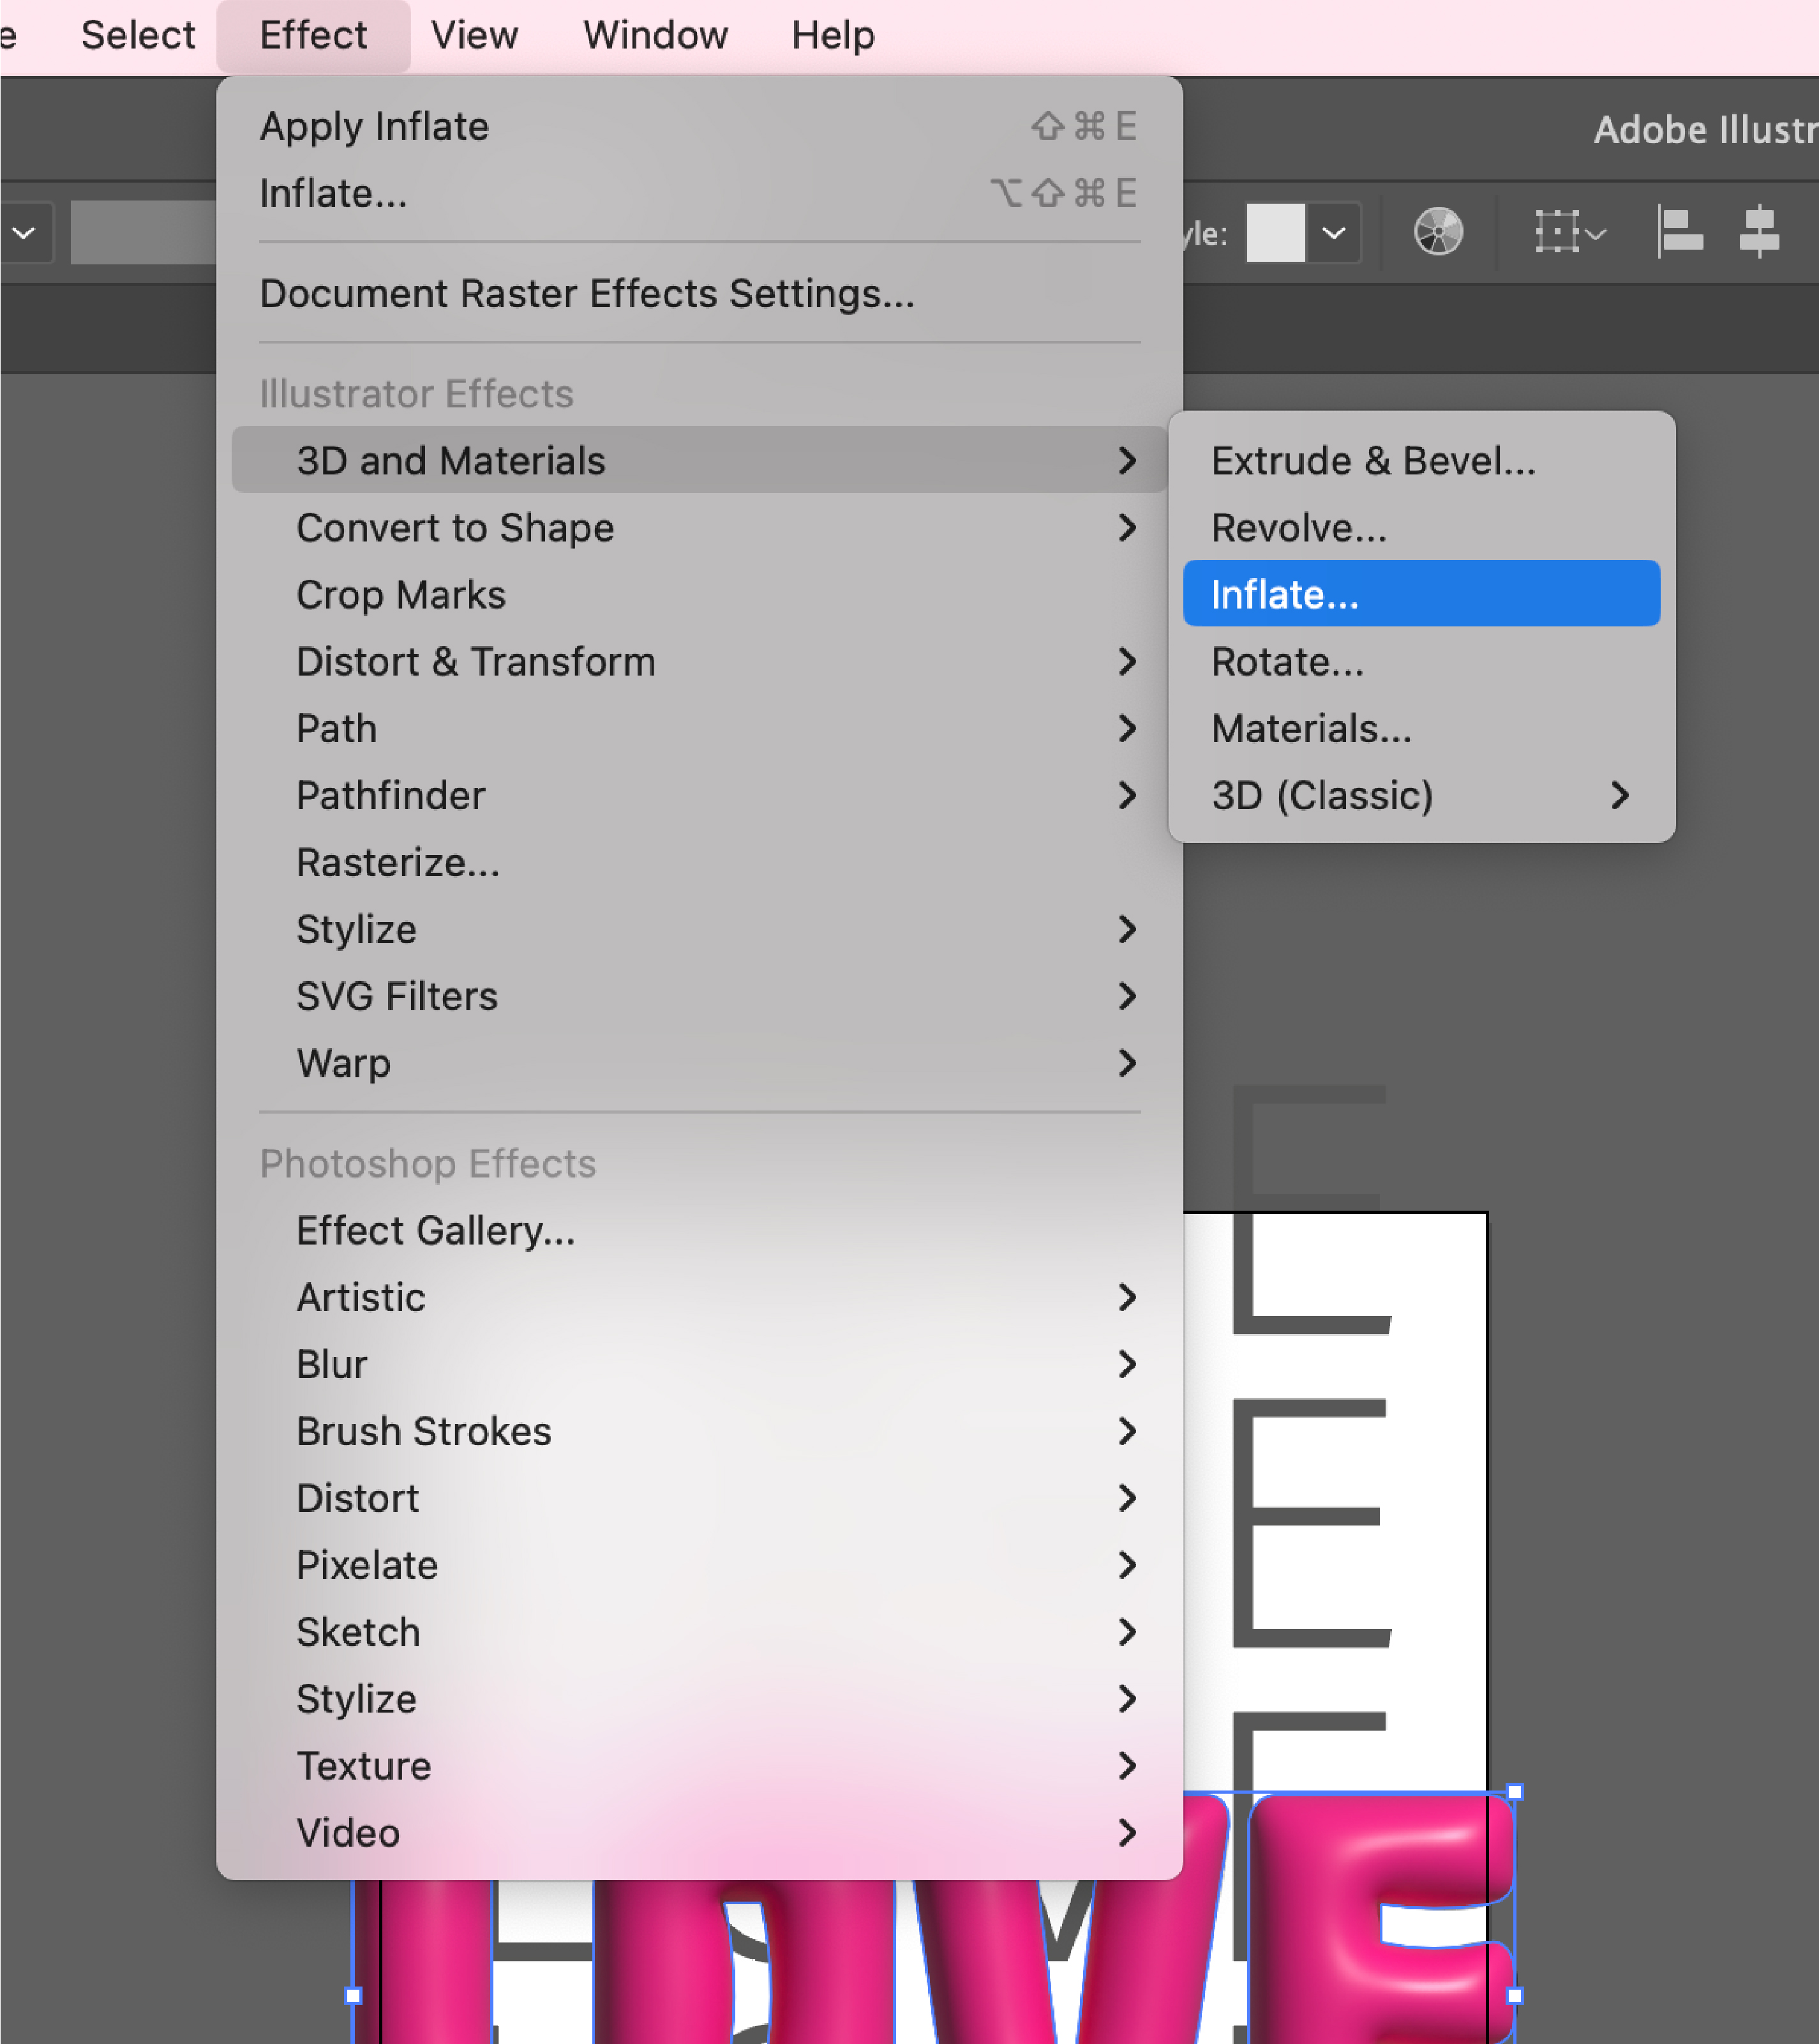This screenshot has width=1819, height=2044.
Task: Click Crop Marks effect
Action: (x=401, y=595)
